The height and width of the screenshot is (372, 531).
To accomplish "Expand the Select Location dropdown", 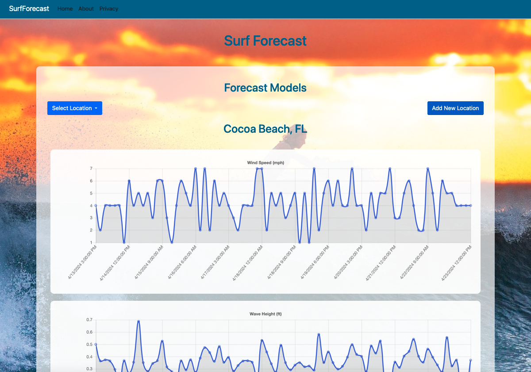I will pos(75,108).
